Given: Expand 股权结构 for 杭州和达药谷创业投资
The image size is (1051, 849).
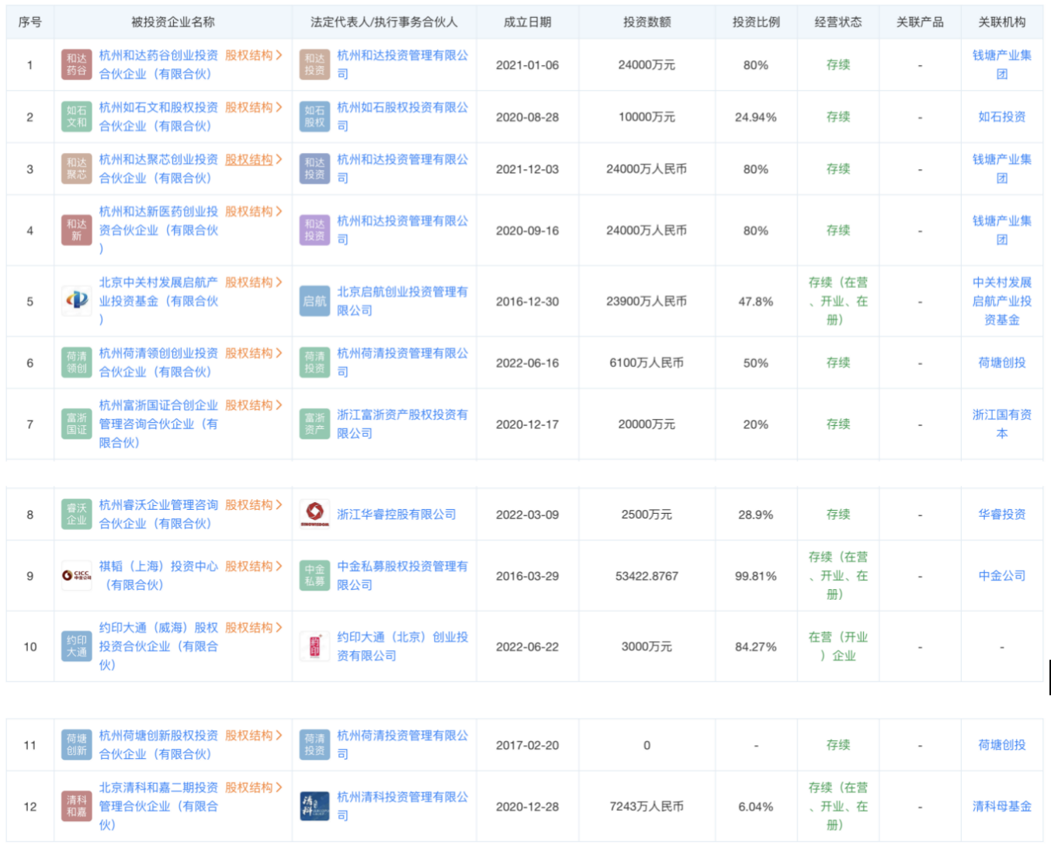Looking at the screenshot, I should coord(253,55).
